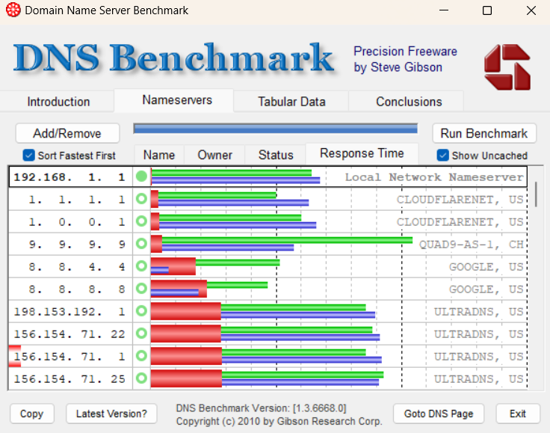Select the Owner sub-tab
This screenshot has width=550, height=433.
(214, 155)
